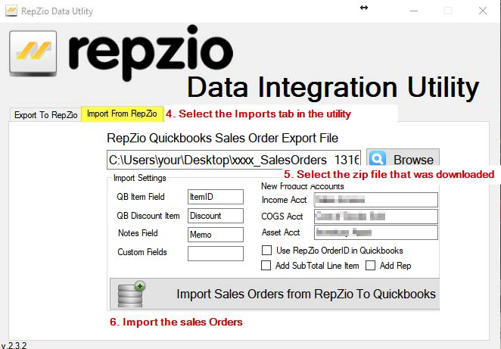Select the Income Acct field
501x349 pixels.
click(x=375, y=200)
